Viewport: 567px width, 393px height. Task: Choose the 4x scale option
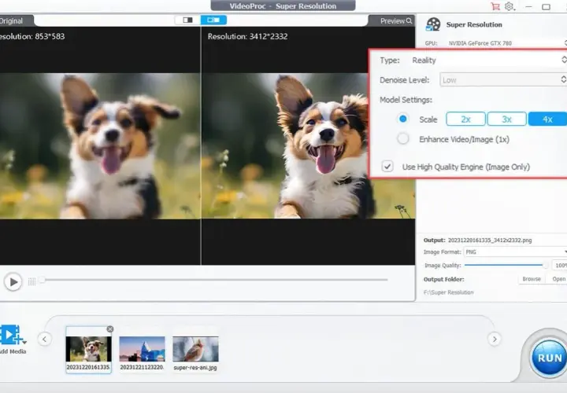pyautogui.click(x=547, y=119)
